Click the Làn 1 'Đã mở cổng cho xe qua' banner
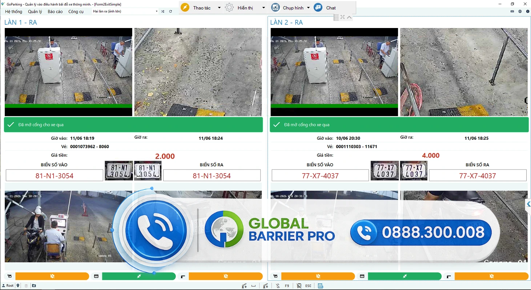Image resolution: width=531 pixels, height=290 pixels. (x=133, y=124)
